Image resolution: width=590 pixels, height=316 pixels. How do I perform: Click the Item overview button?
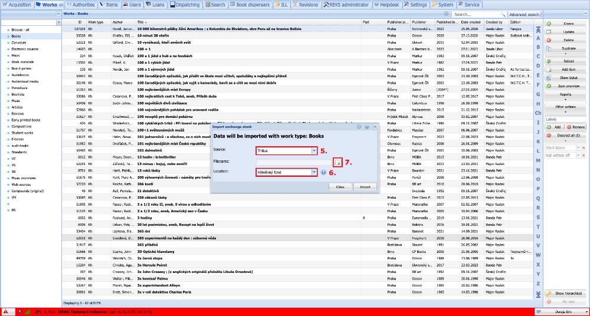coord(566,85)
